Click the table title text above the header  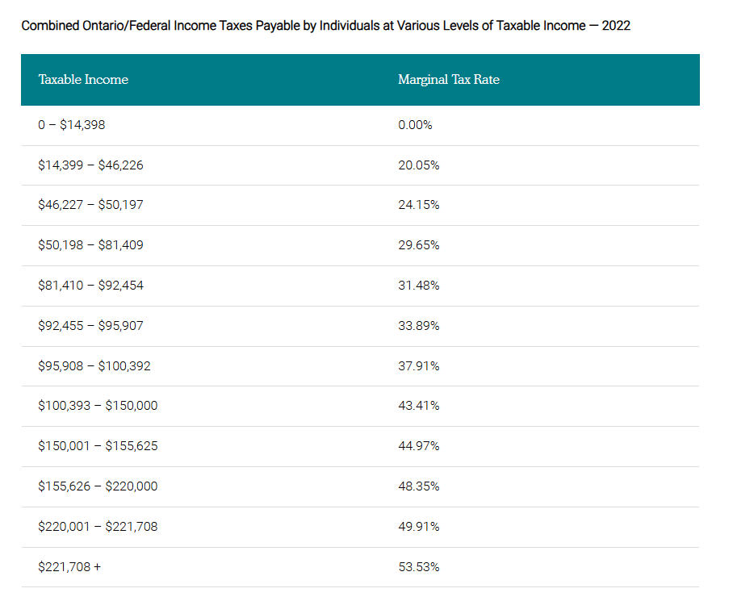click(325, 26)
